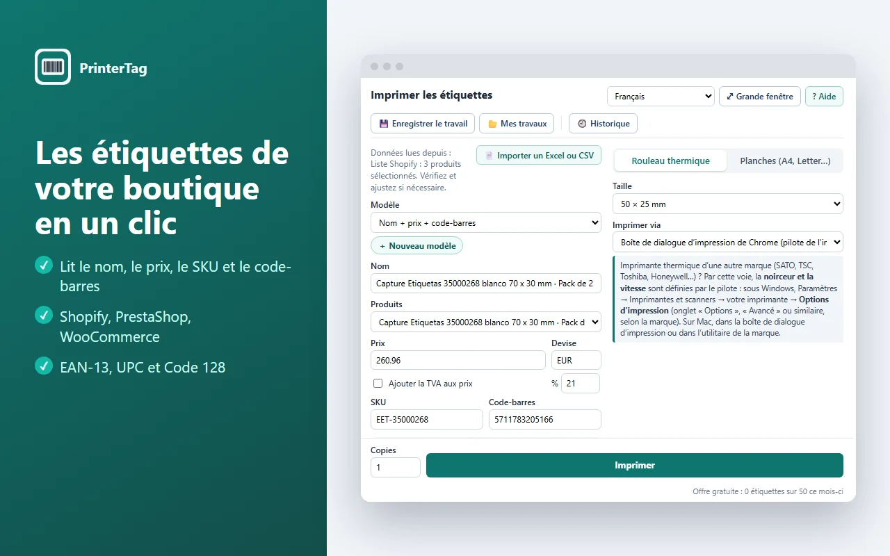890x556 pixels.
Task: Click the Prix field showing 260.96
Action: [458, 360]
